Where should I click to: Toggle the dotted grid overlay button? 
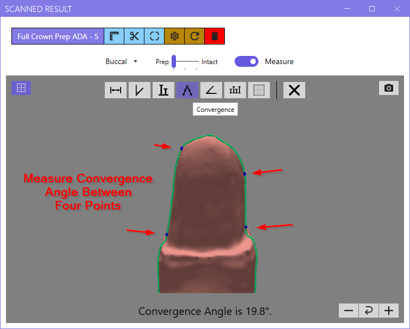click(21, 88)
